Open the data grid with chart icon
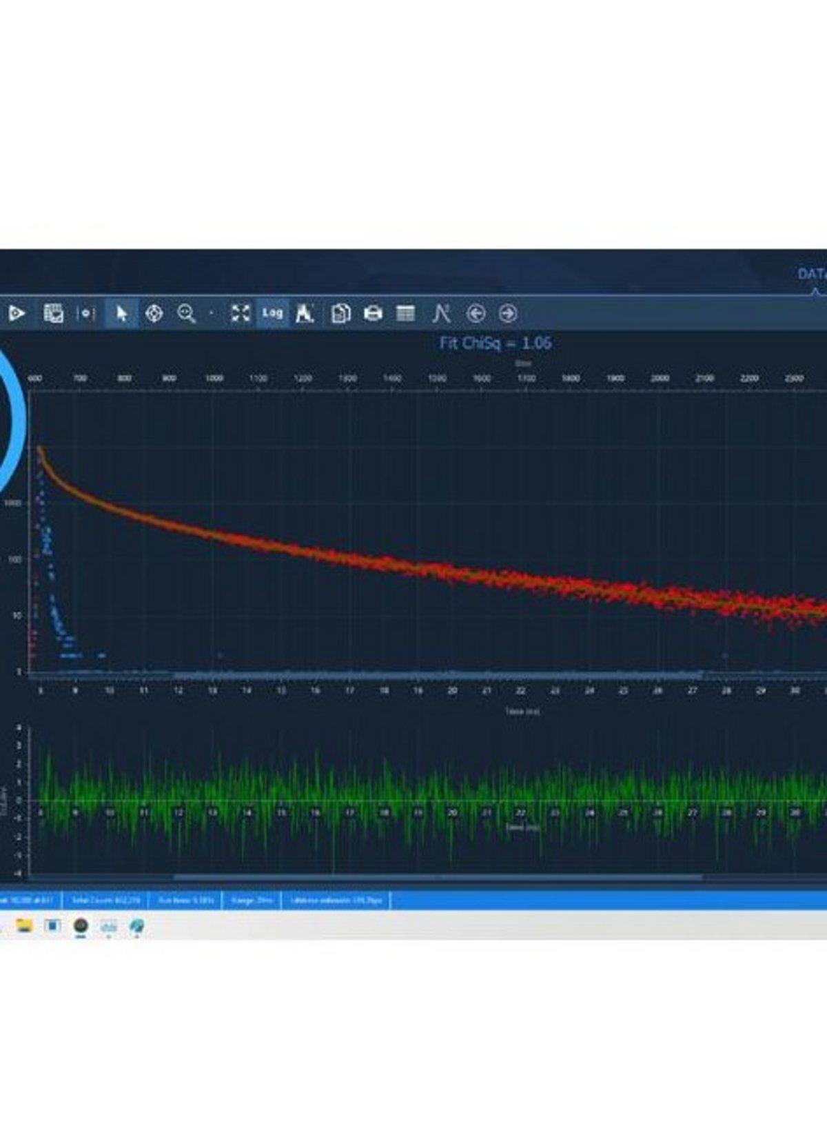This screenshot has width=827, height=1133. [x=53, y=314]
